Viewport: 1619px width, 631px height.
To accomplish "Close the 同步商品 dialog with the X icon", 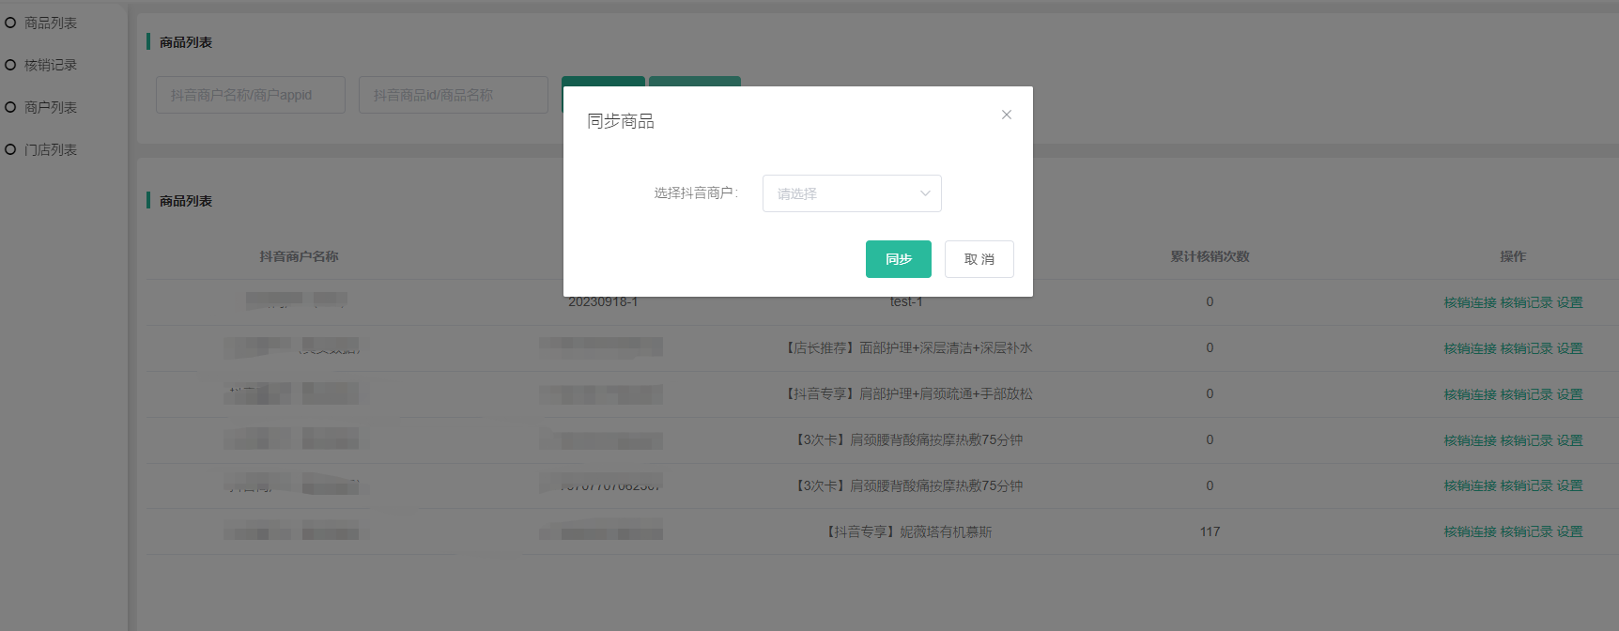I will coord(1006,115).
